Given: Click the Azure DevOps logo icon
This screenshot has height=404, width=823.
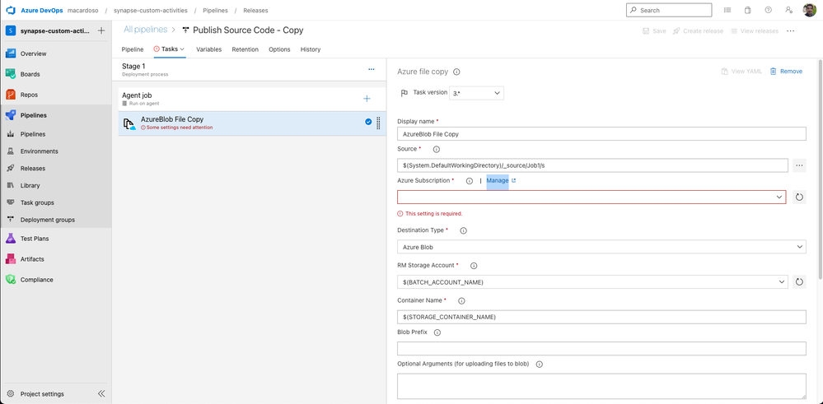Looking at the screenshot, I should coord(10,11).
